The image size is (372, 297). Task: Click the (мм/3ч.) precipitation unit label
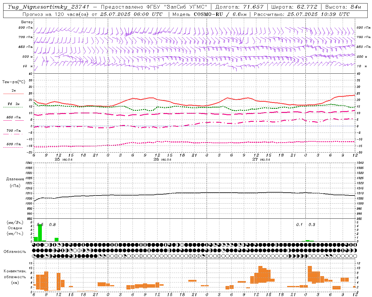[x=15, y=222]
